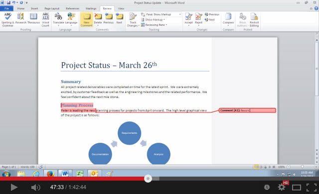Viewport: 319px width, 194px height.
Task: Open the Show Markup dropdown
Action: (153, 20)
